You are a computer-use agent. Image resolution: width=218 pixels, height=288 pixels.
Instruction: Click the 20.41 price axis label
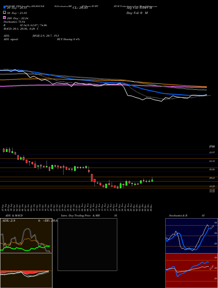point(212,178)
